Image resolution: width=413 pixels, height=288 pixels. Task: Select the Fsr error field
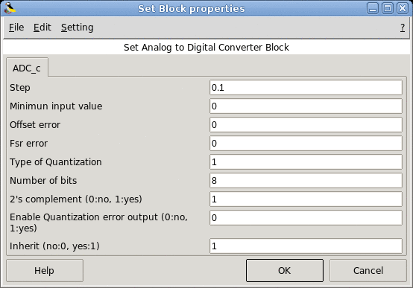tap(306, 144)
